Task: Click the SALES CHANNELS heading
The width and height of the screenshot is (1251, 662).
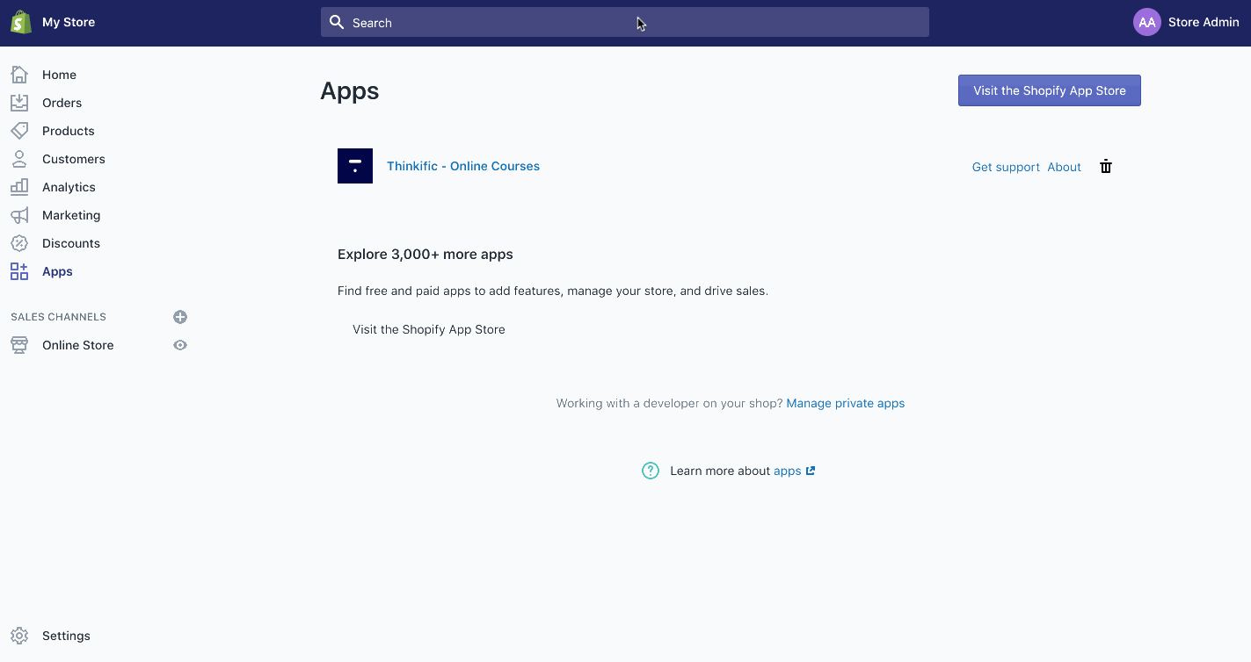Action: 58,317
